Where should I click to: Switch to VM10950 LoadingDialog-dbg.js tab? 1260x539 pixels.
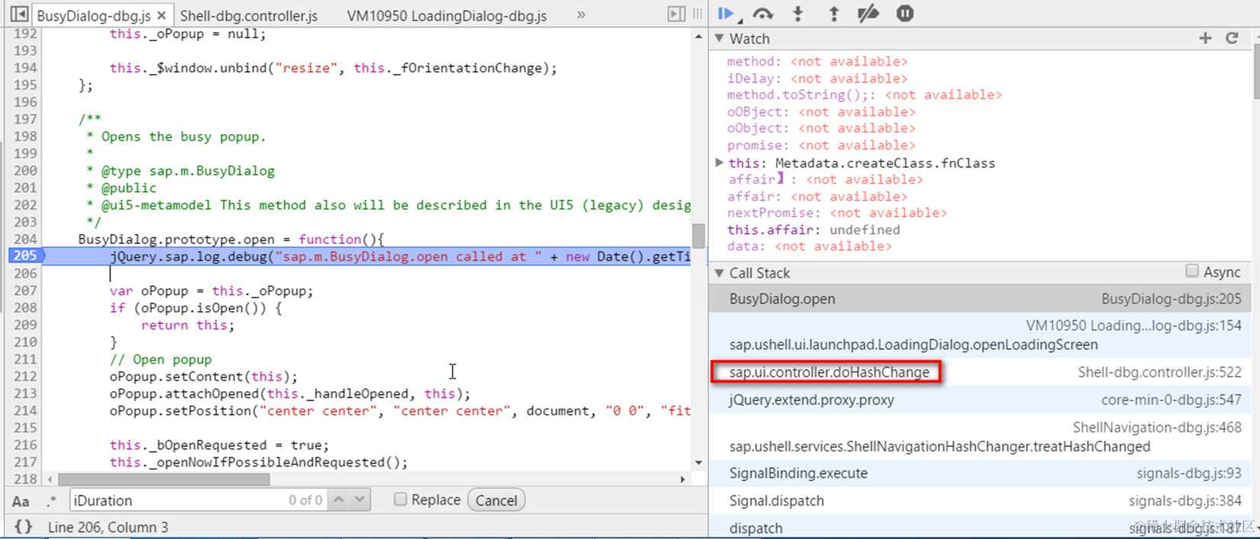(x=447, y=15)
